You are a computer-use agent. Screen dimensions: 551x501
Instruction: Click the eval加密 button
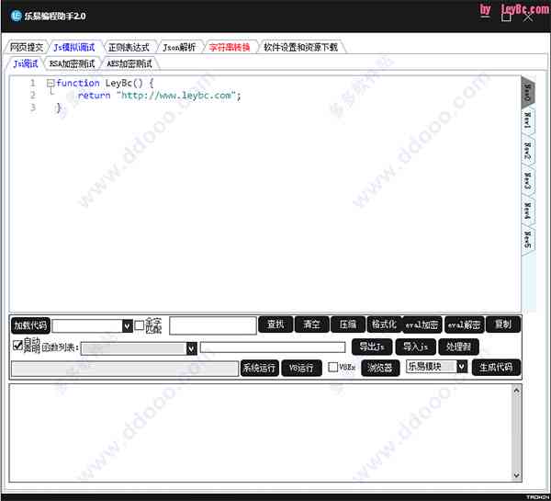[422, 325]
